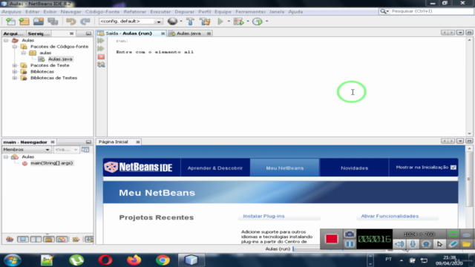Toggle Navigator show-static-members filter button
Image resolution: width=475 pixels, height=267 pixels.
[x=36, y=240]
